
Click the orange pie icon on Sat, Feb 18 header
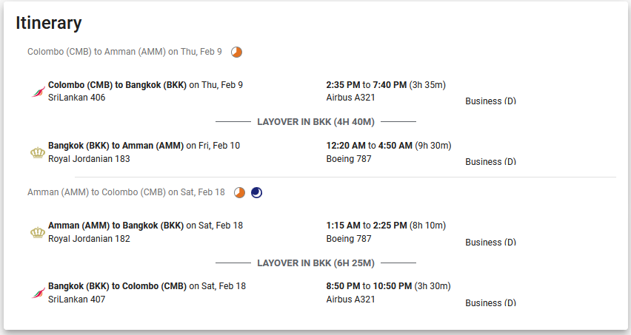coord(239,193)
